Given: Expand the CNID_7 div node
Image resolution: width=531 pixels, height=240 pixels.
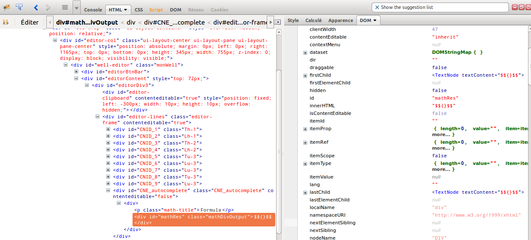Looking at the screenshot, I should [x=108, y=170].
